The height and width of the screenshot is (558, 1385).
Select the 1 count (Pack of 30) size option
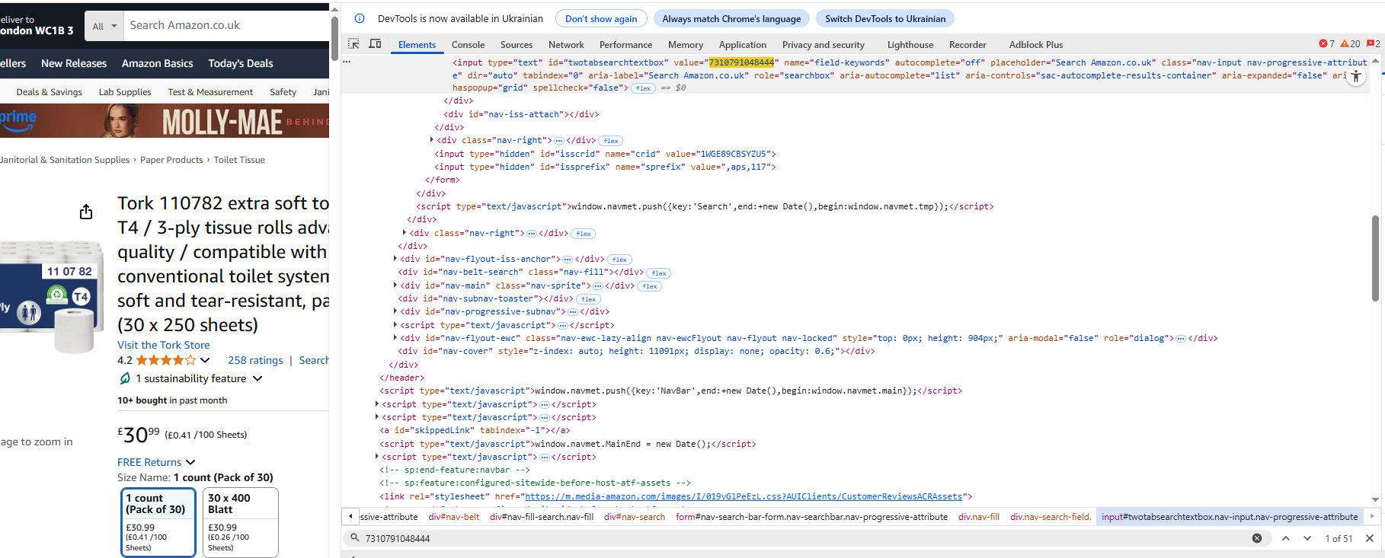158,522
